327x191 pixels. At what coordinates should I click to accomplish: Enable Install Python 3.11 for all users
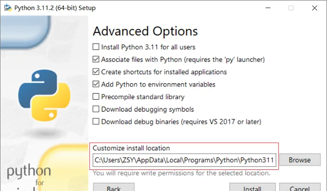pos(96,47)
